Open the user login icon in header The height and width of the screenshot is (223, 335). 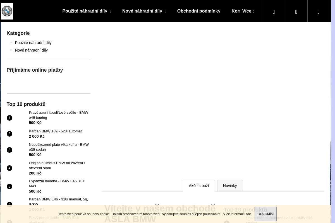pyautogui.click(x=296, y=11)
